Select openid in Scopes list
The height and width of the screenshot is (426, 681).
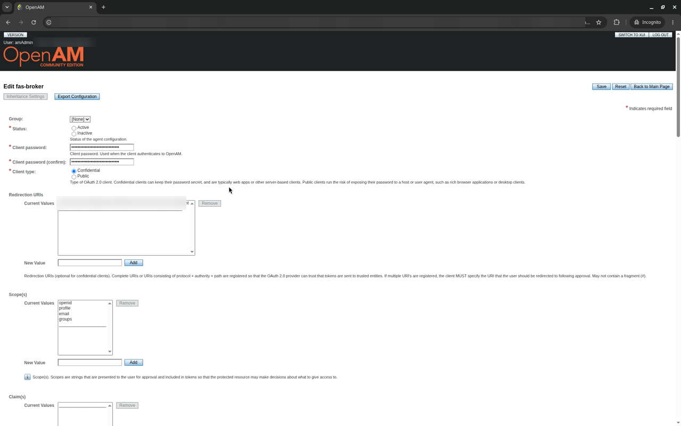pyautogui.click(x=82, y=303)
